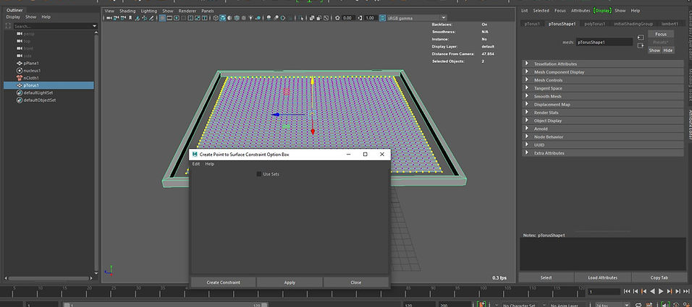Viewport: 692px width, 307px height.
Task: Play the animation backwards
Action: point(652,292)
